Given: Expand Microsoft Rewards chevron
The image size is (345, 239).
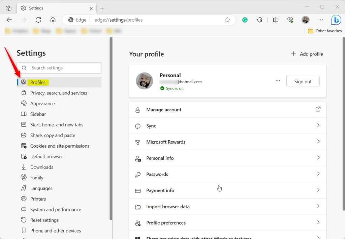Looking at the screenshot, I should (x=318, y=142).
